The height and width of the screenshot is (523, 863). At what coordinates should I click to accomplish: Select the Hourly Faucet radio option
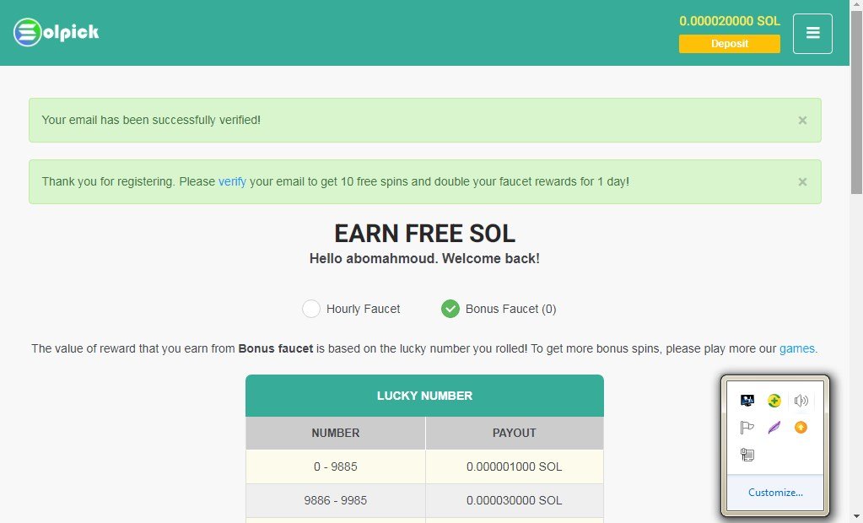[311, 309]
